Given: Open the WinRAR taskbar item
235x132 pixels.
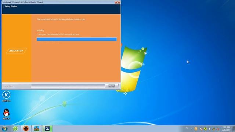Looking at the screenshot, I should [37, 129].
